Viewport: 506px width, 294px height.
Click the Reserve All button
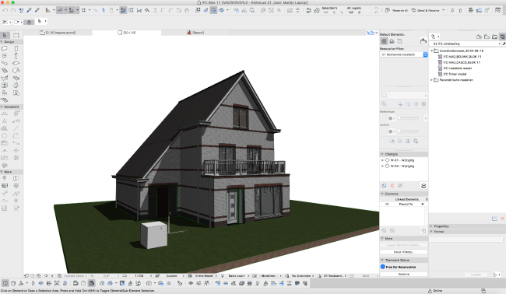pyautogui.click(x=396, y=10)
